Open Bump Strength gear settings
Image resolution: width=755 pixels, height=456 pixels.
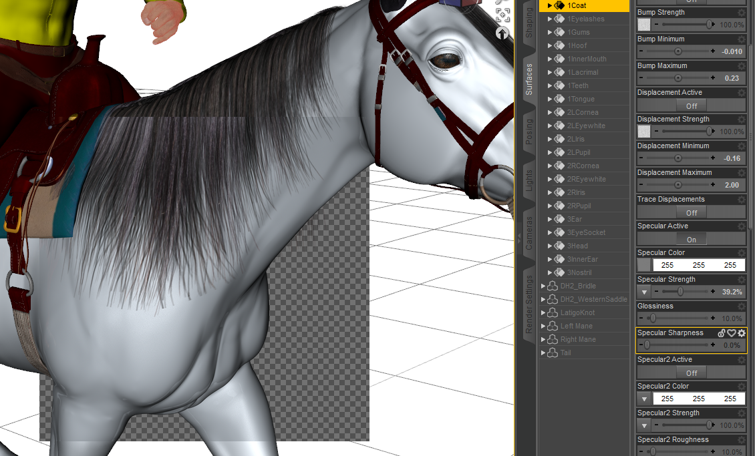[x=742, y=12]
